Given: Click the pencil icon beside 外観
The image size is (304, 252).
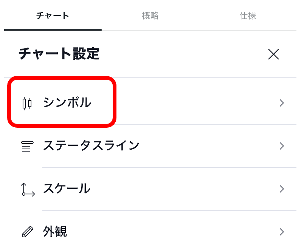Looking at the screenshot, I should point(27,232).
